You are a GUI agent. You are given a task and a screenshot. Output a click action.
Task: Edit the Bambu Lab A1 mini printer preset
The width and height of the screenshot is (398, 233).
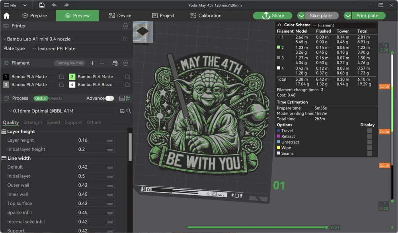125,39
